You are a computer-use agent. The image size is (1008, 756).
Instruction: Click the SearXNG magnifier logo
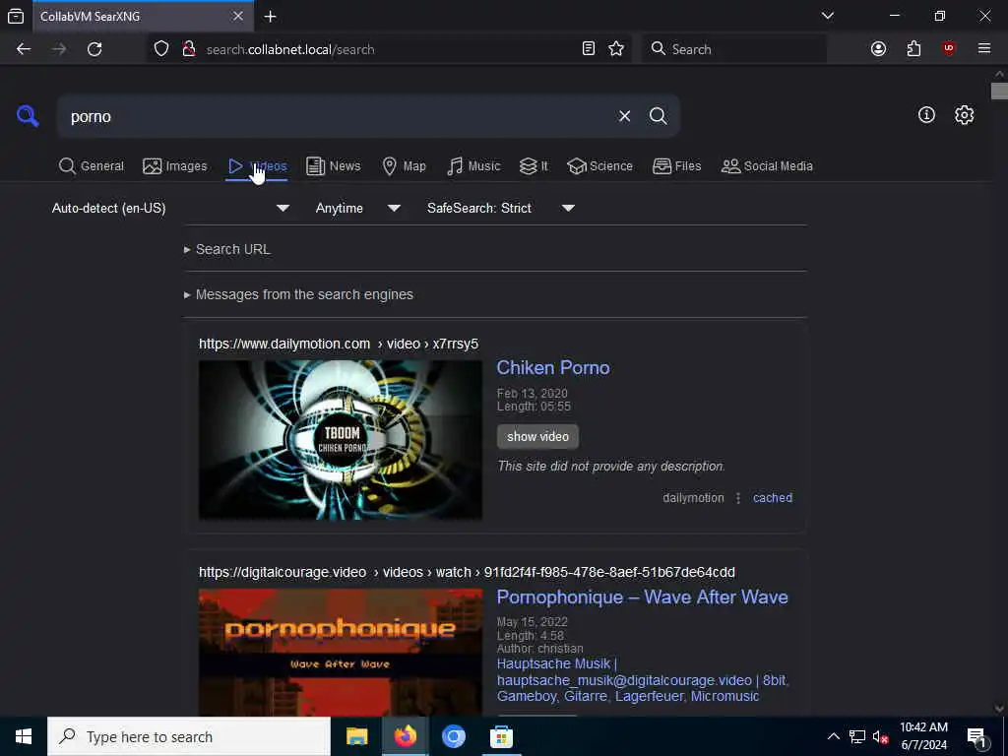(x=28, y=116)
